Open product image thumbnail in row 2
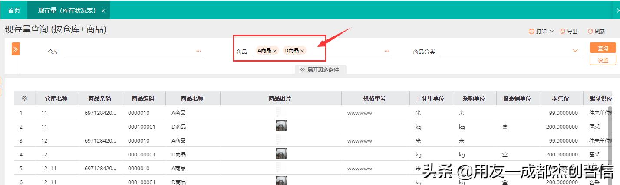620x185 pixels. tap(281, 126)
